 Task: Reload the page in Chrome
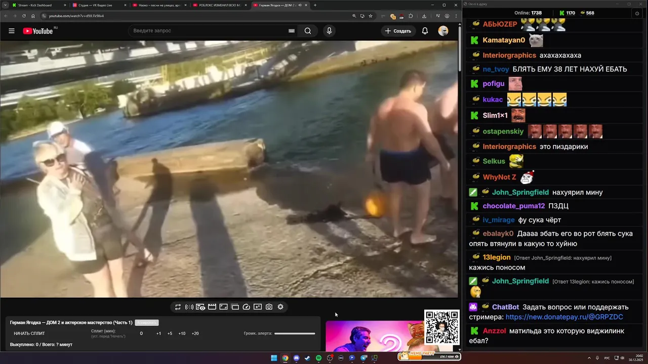24,16
